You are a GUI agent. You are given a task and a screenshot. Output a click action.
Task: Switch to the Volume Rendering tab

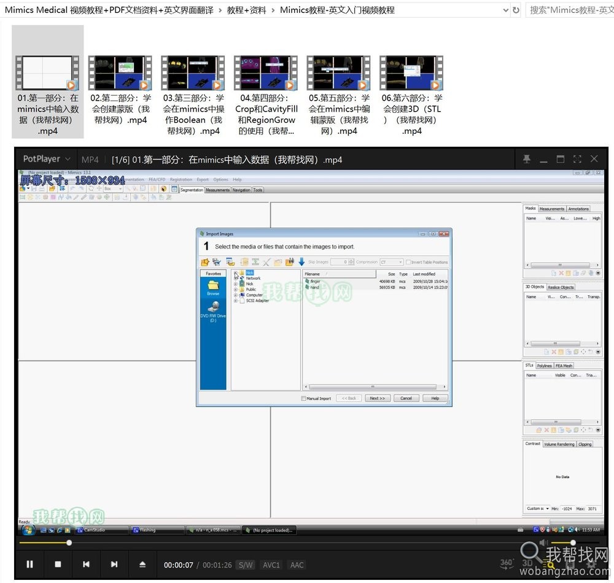coord(559,444)
